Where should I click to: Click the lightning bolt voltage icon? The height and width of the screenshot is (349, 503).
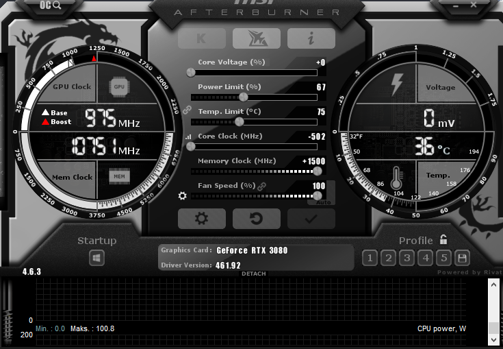click(396, 84)
